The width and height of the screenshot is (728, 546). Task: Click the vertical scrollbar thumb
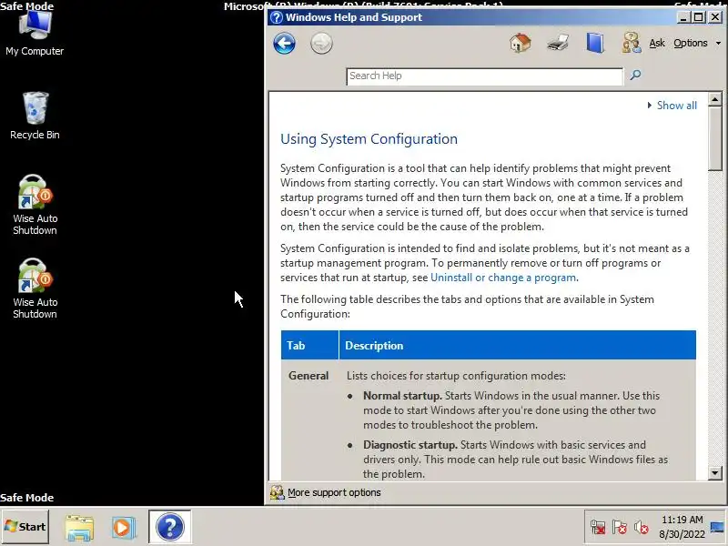pyautogui.click(x=715, y=139)
